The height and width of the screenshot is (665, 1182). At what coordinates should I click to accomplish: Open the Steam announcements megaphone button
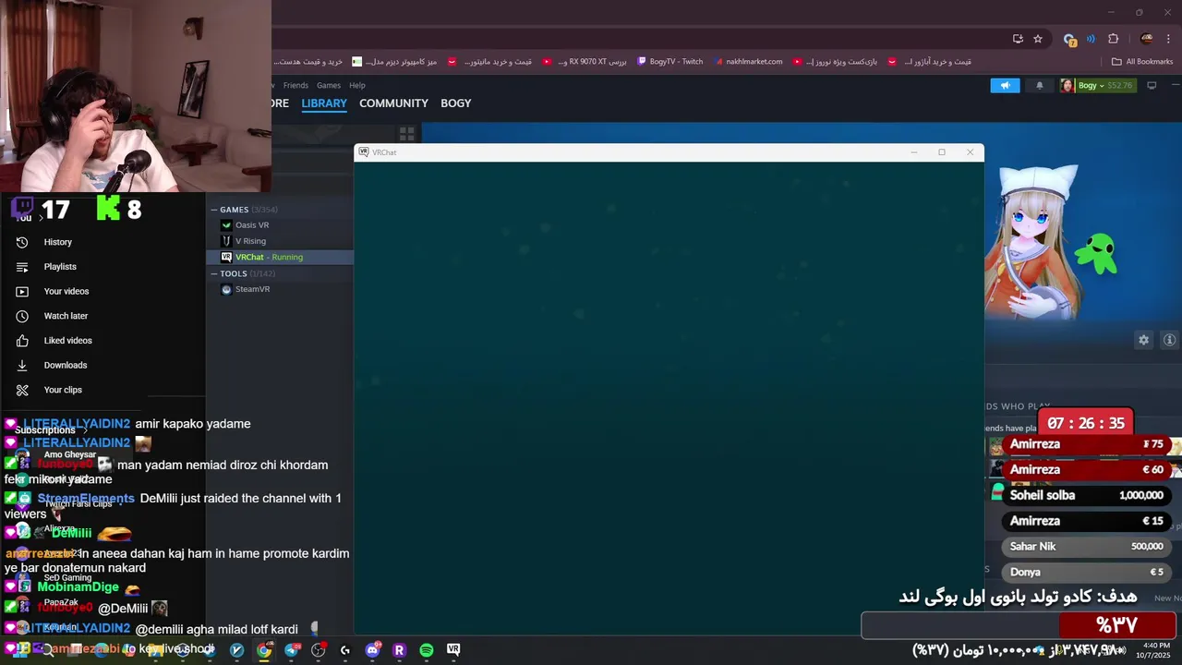(1005, 85)
